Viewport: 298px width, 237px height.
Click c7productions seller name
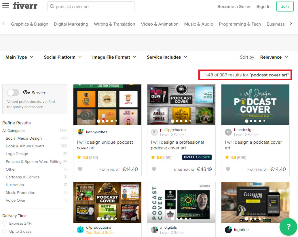[98, 227]
